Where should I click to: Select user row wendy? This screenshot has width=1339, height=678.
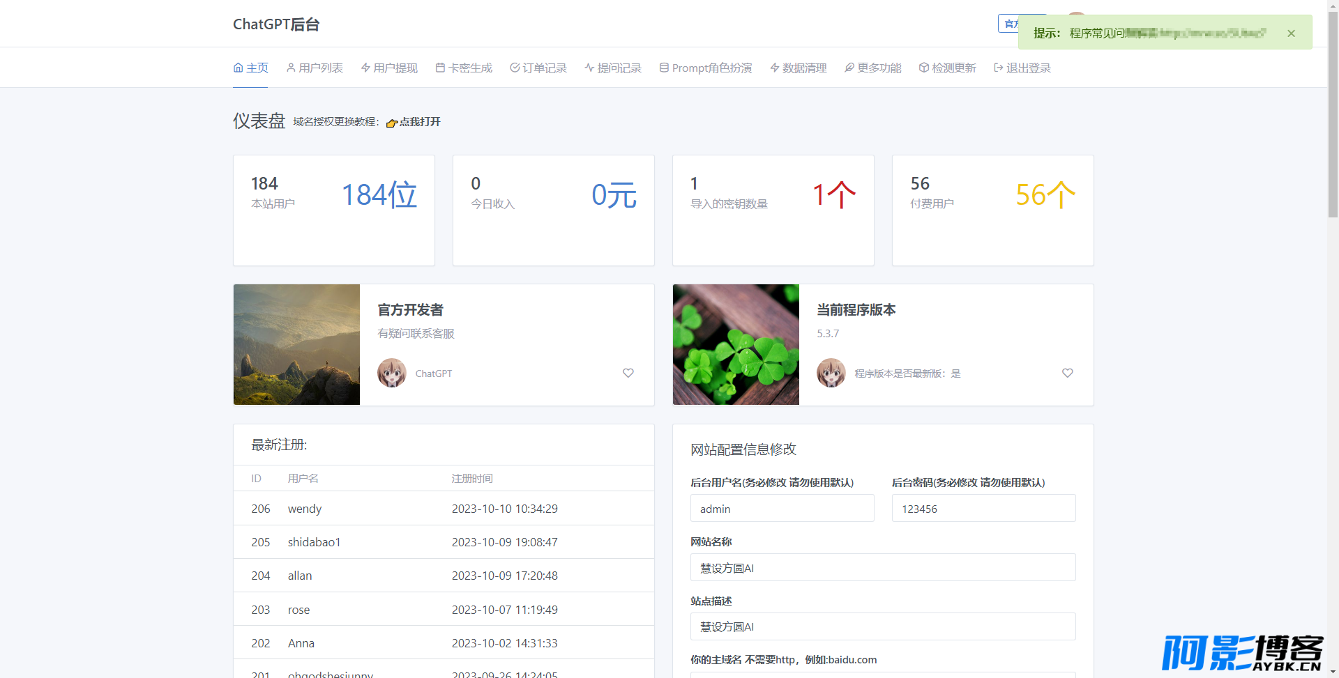point(444,509)
